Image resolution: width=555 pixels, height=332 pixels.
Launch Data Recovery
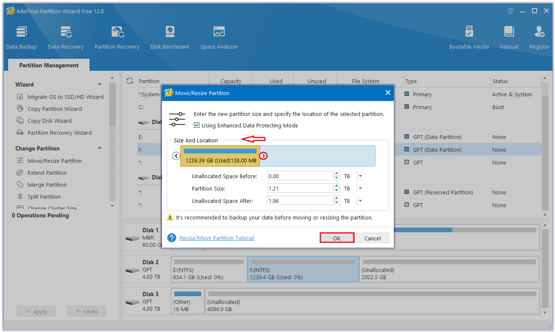pos(66,38)
